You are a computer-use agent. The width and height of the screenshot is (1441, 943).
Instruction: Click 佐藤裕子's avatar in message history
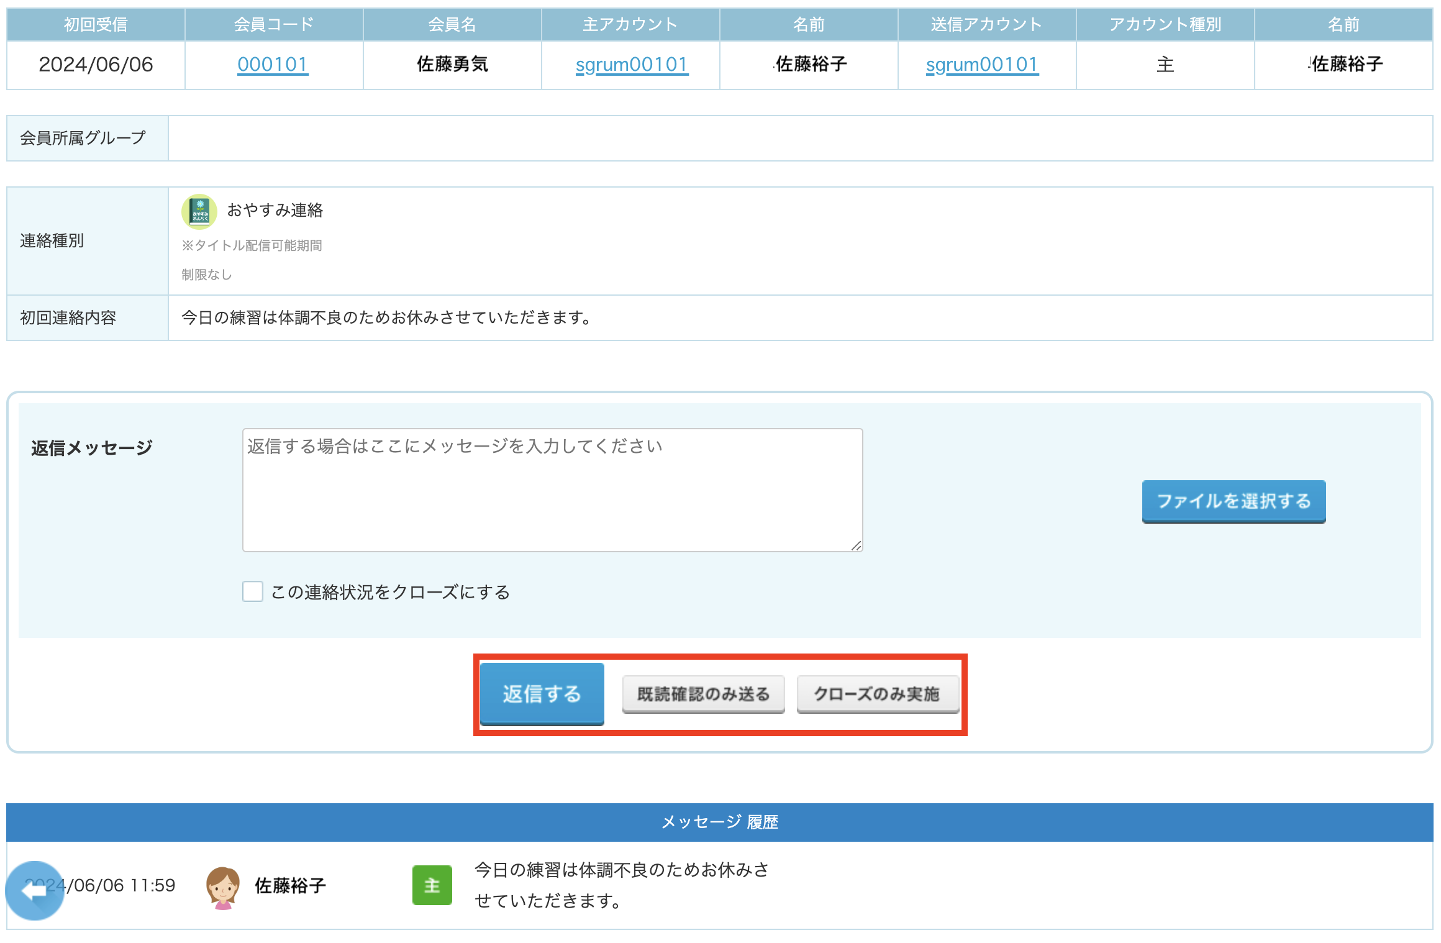pos(222,887)
